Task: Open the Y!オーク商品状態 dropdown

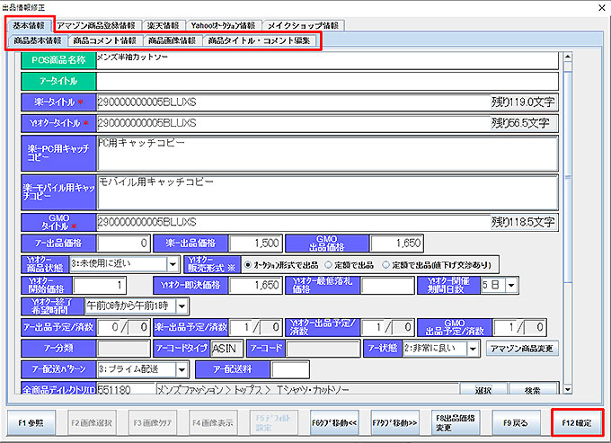Action: (172, 264)
